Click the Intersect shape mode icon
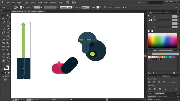Screen dimensions: 180x101 [159, 82]
